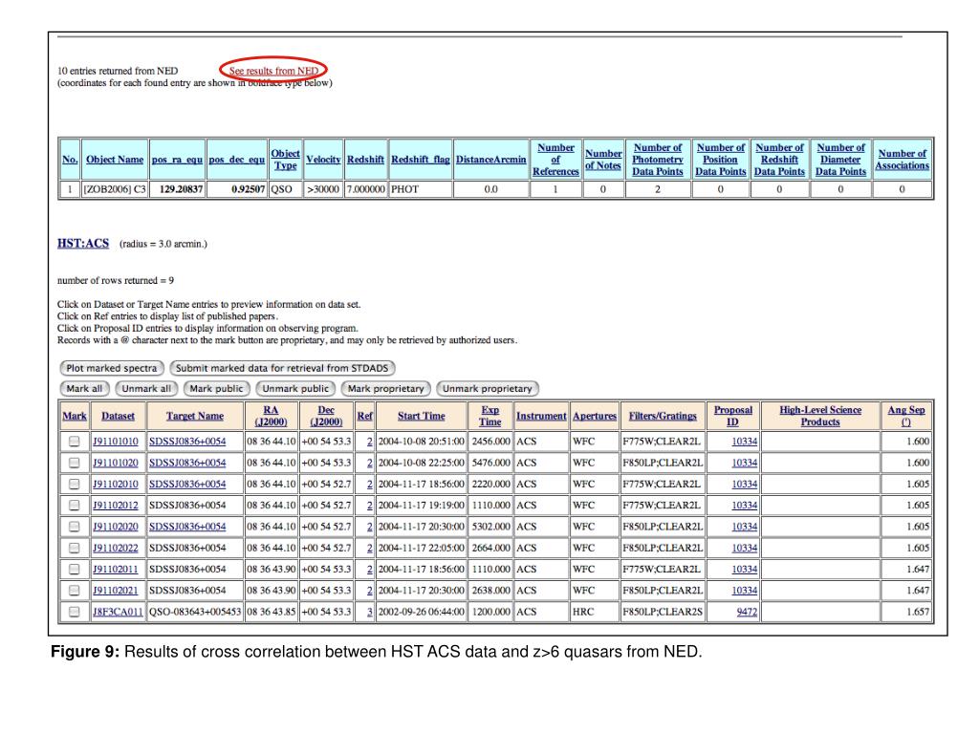Click the Plot marked spectra button

(112, 368)
